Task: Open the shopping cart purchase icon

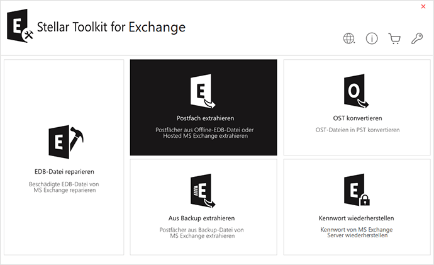Action: (x=394, y=39)
